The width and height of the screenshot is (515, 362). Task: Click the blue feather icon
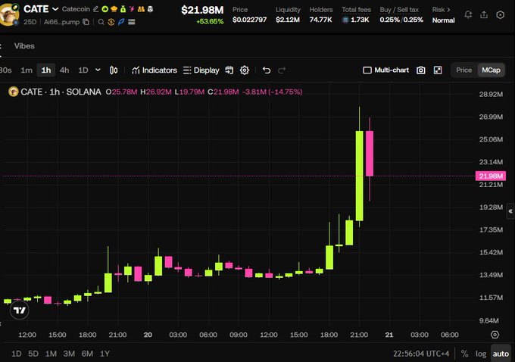(121, 22)
